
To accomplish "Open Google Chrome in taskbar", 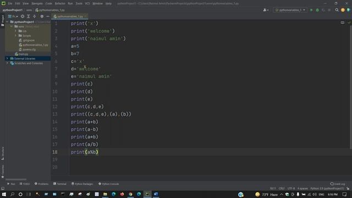I will [130, 194].
